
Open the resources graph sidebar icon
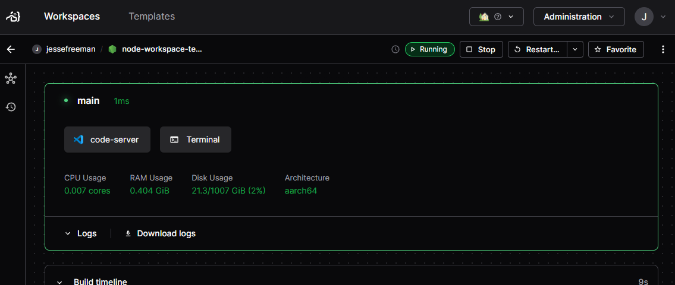click(x=11, y=78)
